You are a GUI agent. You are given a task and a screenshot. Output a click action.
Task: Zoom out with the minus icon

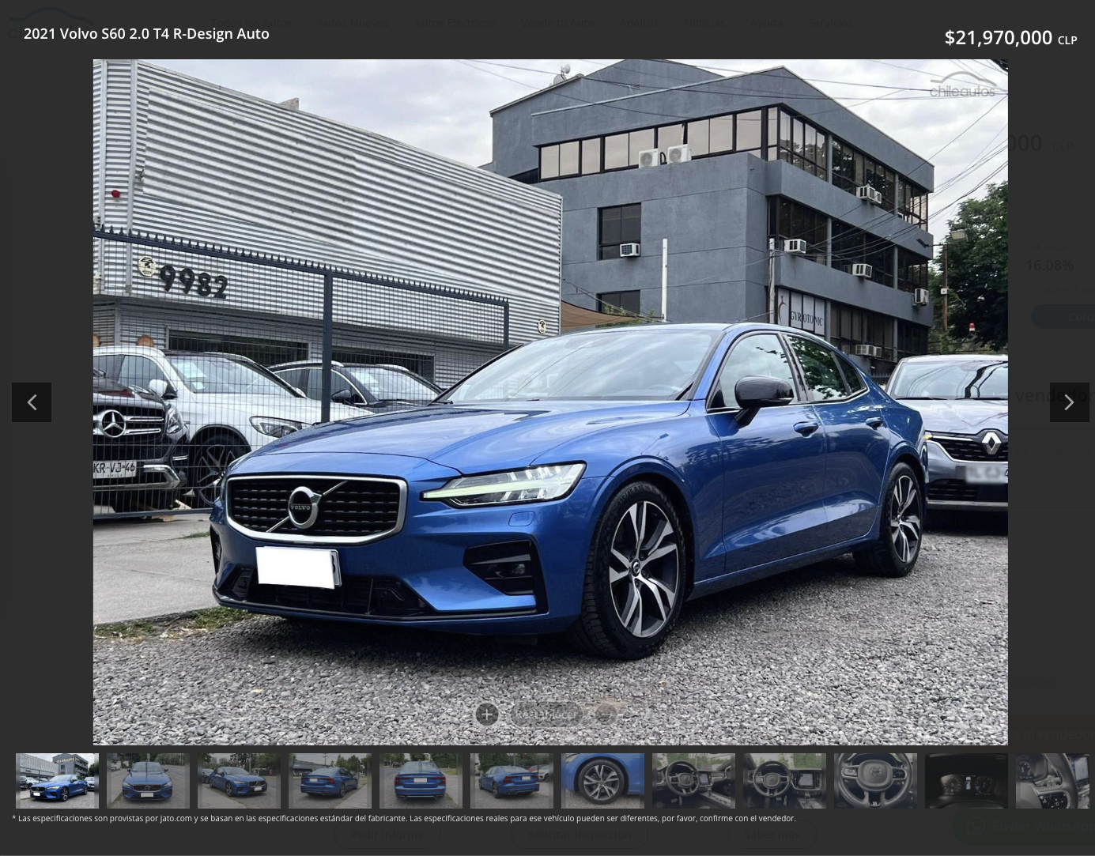(606, 715)
